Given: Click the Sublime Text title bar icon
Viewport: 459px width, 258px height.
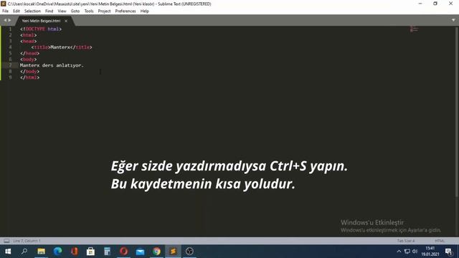Looking at the screenshot, I should tap(3, 4).
